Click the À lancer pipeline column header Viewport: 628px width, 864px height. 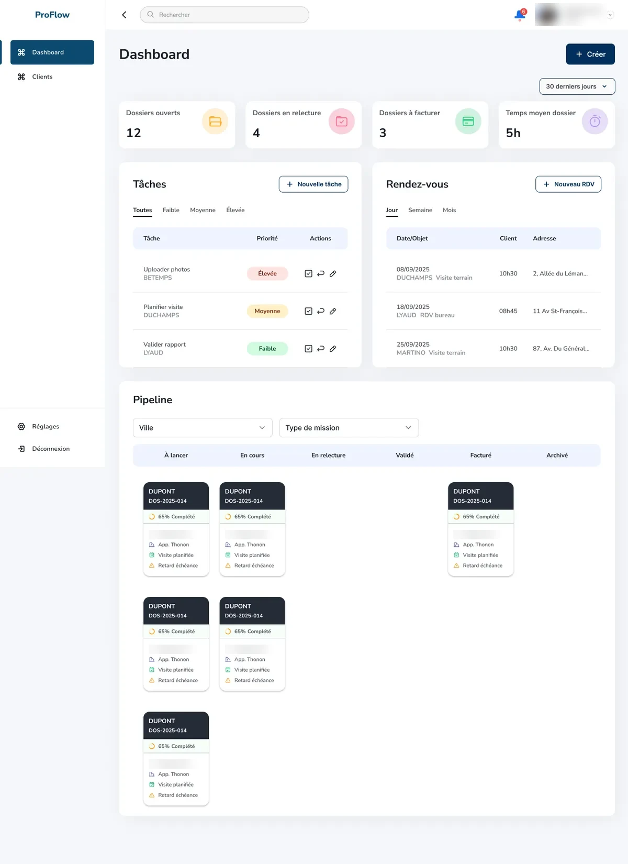pyautogui.click(x=176, y=455)
